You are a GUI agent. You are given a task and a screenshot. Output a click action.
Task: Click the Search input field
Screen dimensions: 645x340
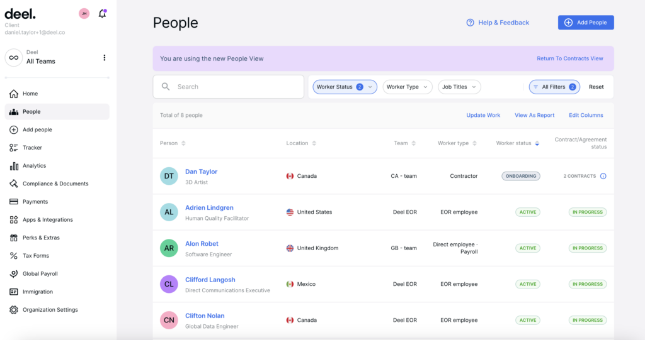[x=228, y=87]
